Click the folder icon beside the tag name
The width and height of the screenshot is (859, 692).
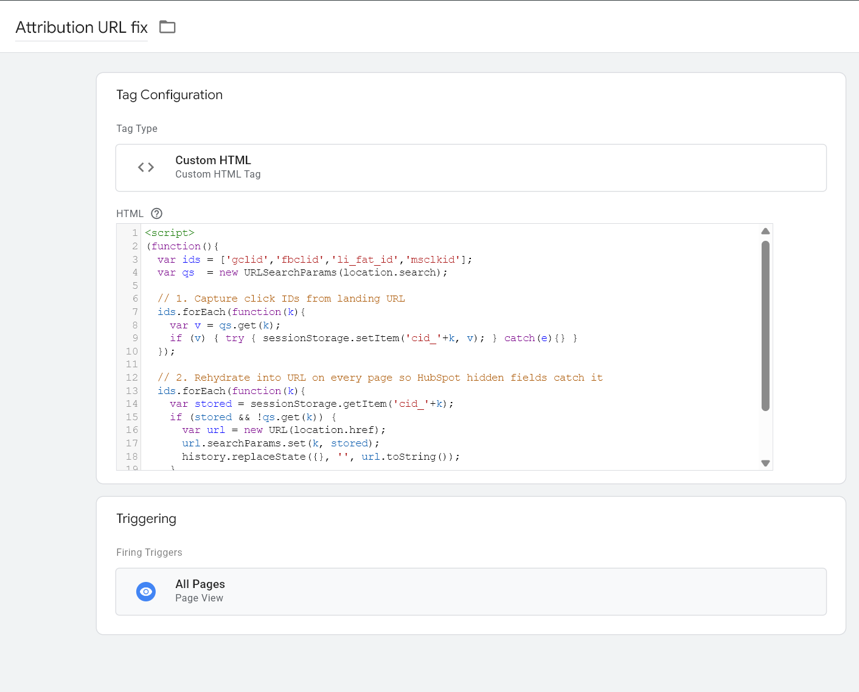167,27
